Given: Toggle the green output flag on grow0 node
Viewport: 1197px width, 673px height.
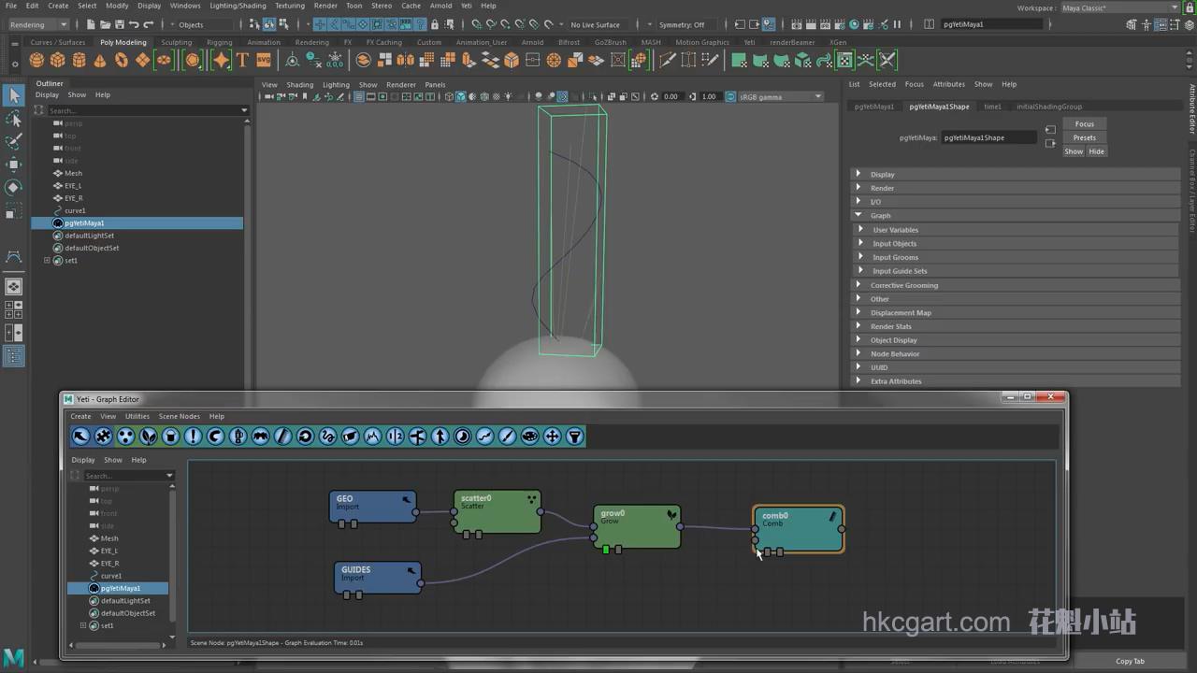Looking at the screenshot, I should pos(606,550).
